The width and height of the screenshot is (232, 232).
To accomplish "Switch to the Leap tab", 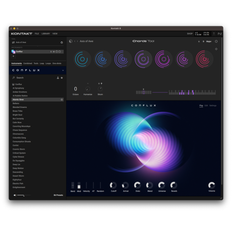I will pyautogui.click(x=42, y=63).
